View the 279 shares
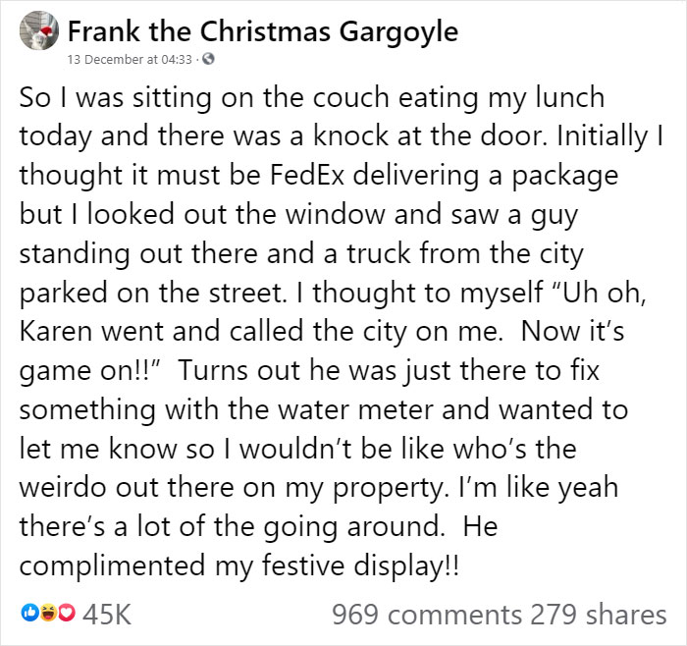687x646 pixels. (599, 614)
